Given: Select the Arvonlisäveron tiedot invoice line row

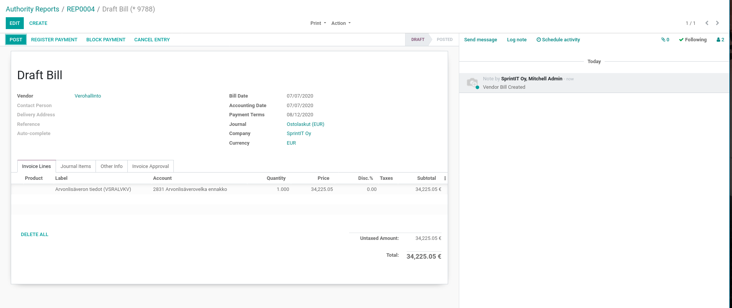Looking at the screenshot, I should (93, 189).
